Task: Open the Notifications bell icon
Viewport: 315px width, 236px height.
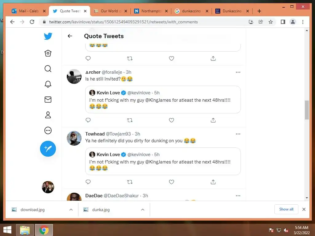Action: 48,84
